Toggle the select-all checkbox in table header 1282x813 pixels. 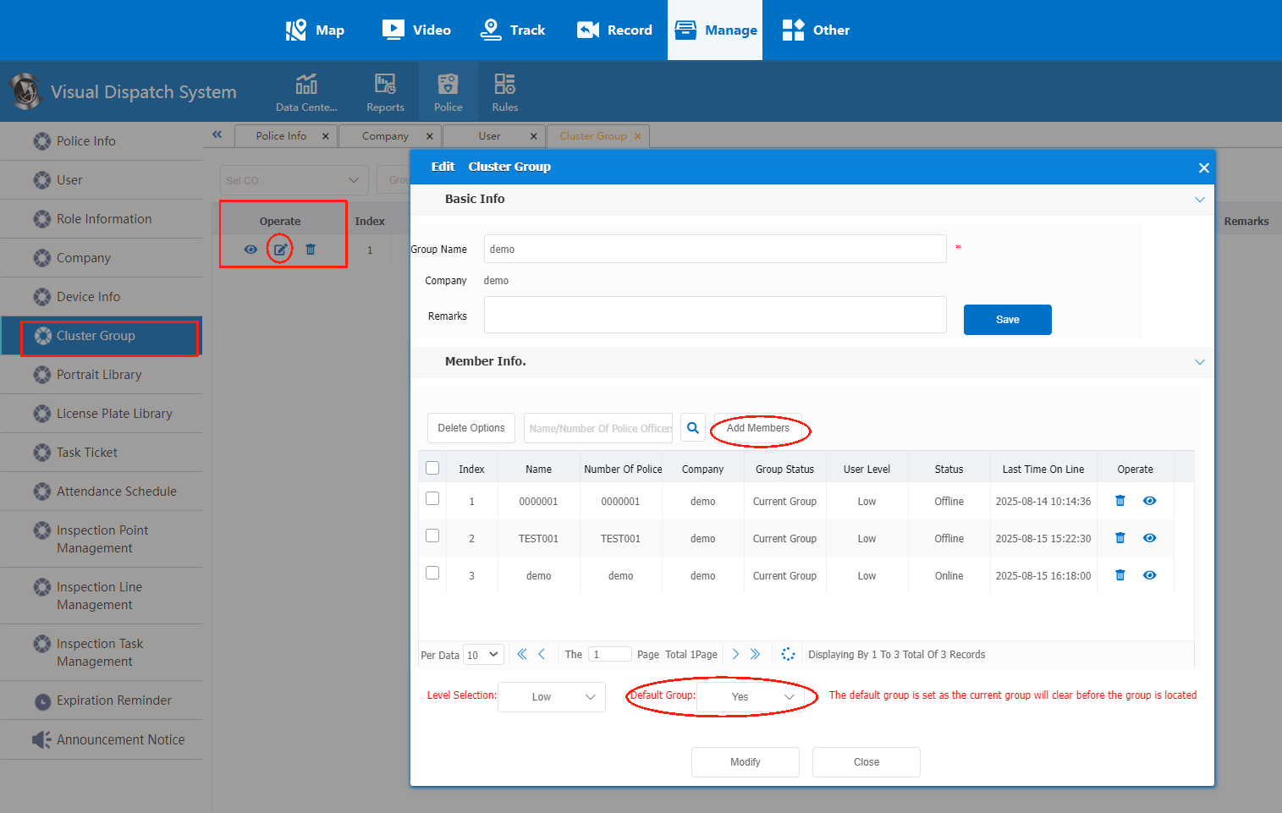432,468
